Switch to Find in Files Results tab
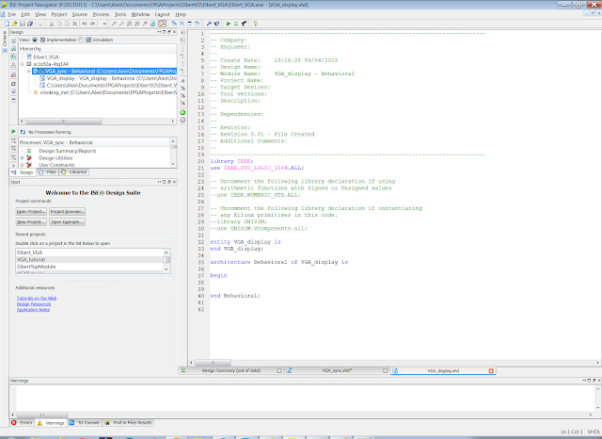 (x=129, y=422)
